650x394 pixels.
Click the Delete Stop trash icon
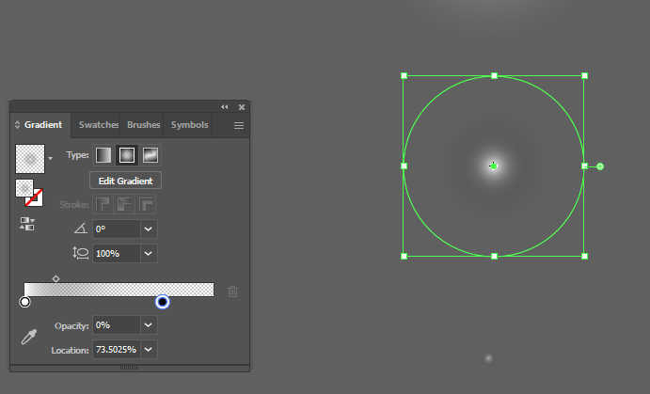tap(232, 292)
